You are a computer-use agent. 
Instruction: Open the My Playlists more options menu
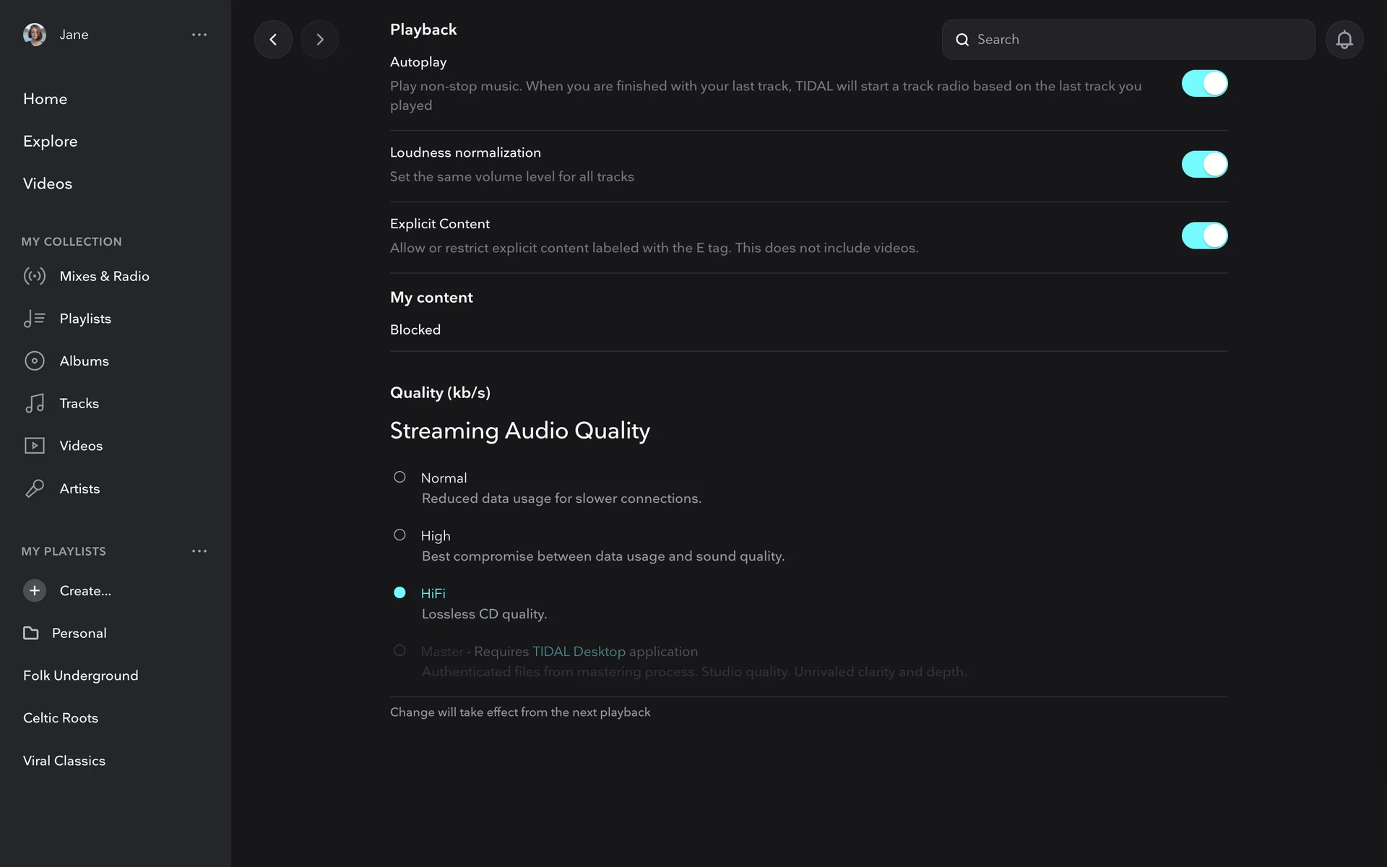(199, 551)
